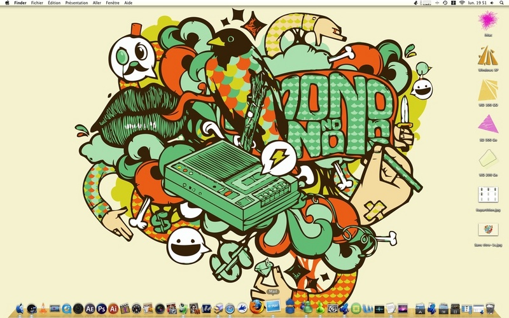Open the Trash in the Dock
The width and height of the screenshot is (509, 318).
tap(490, 308)
